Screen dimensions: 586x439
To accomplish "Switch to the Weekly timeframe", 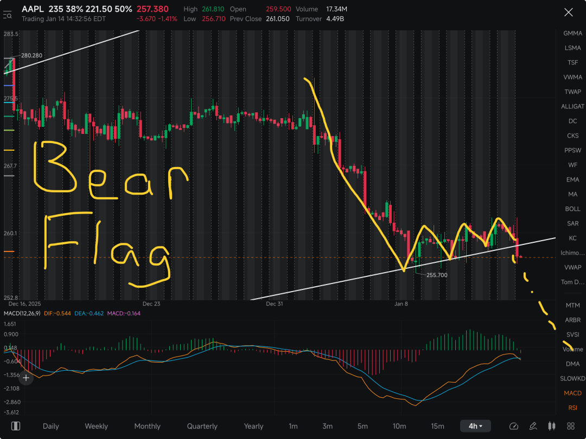I will [97, 426].
